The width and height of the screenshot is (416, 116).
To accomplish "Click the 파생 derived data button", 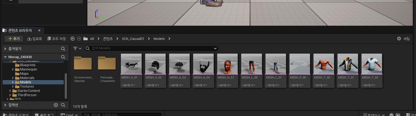I will (411, 115).
